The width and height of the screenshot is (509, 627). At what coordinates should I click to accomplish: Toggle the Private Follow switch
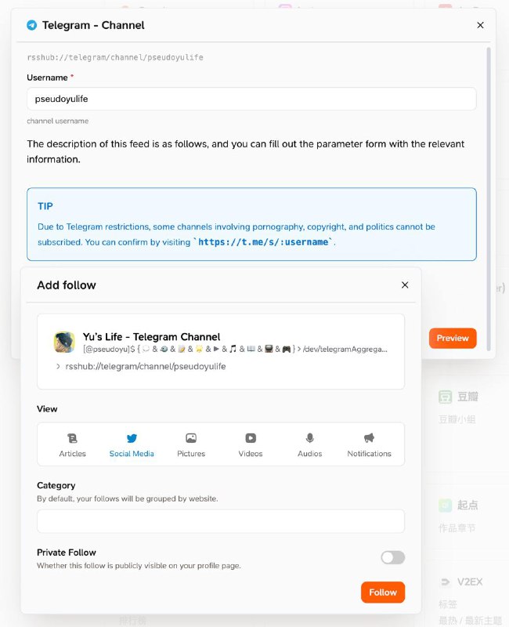coord(392,557)
